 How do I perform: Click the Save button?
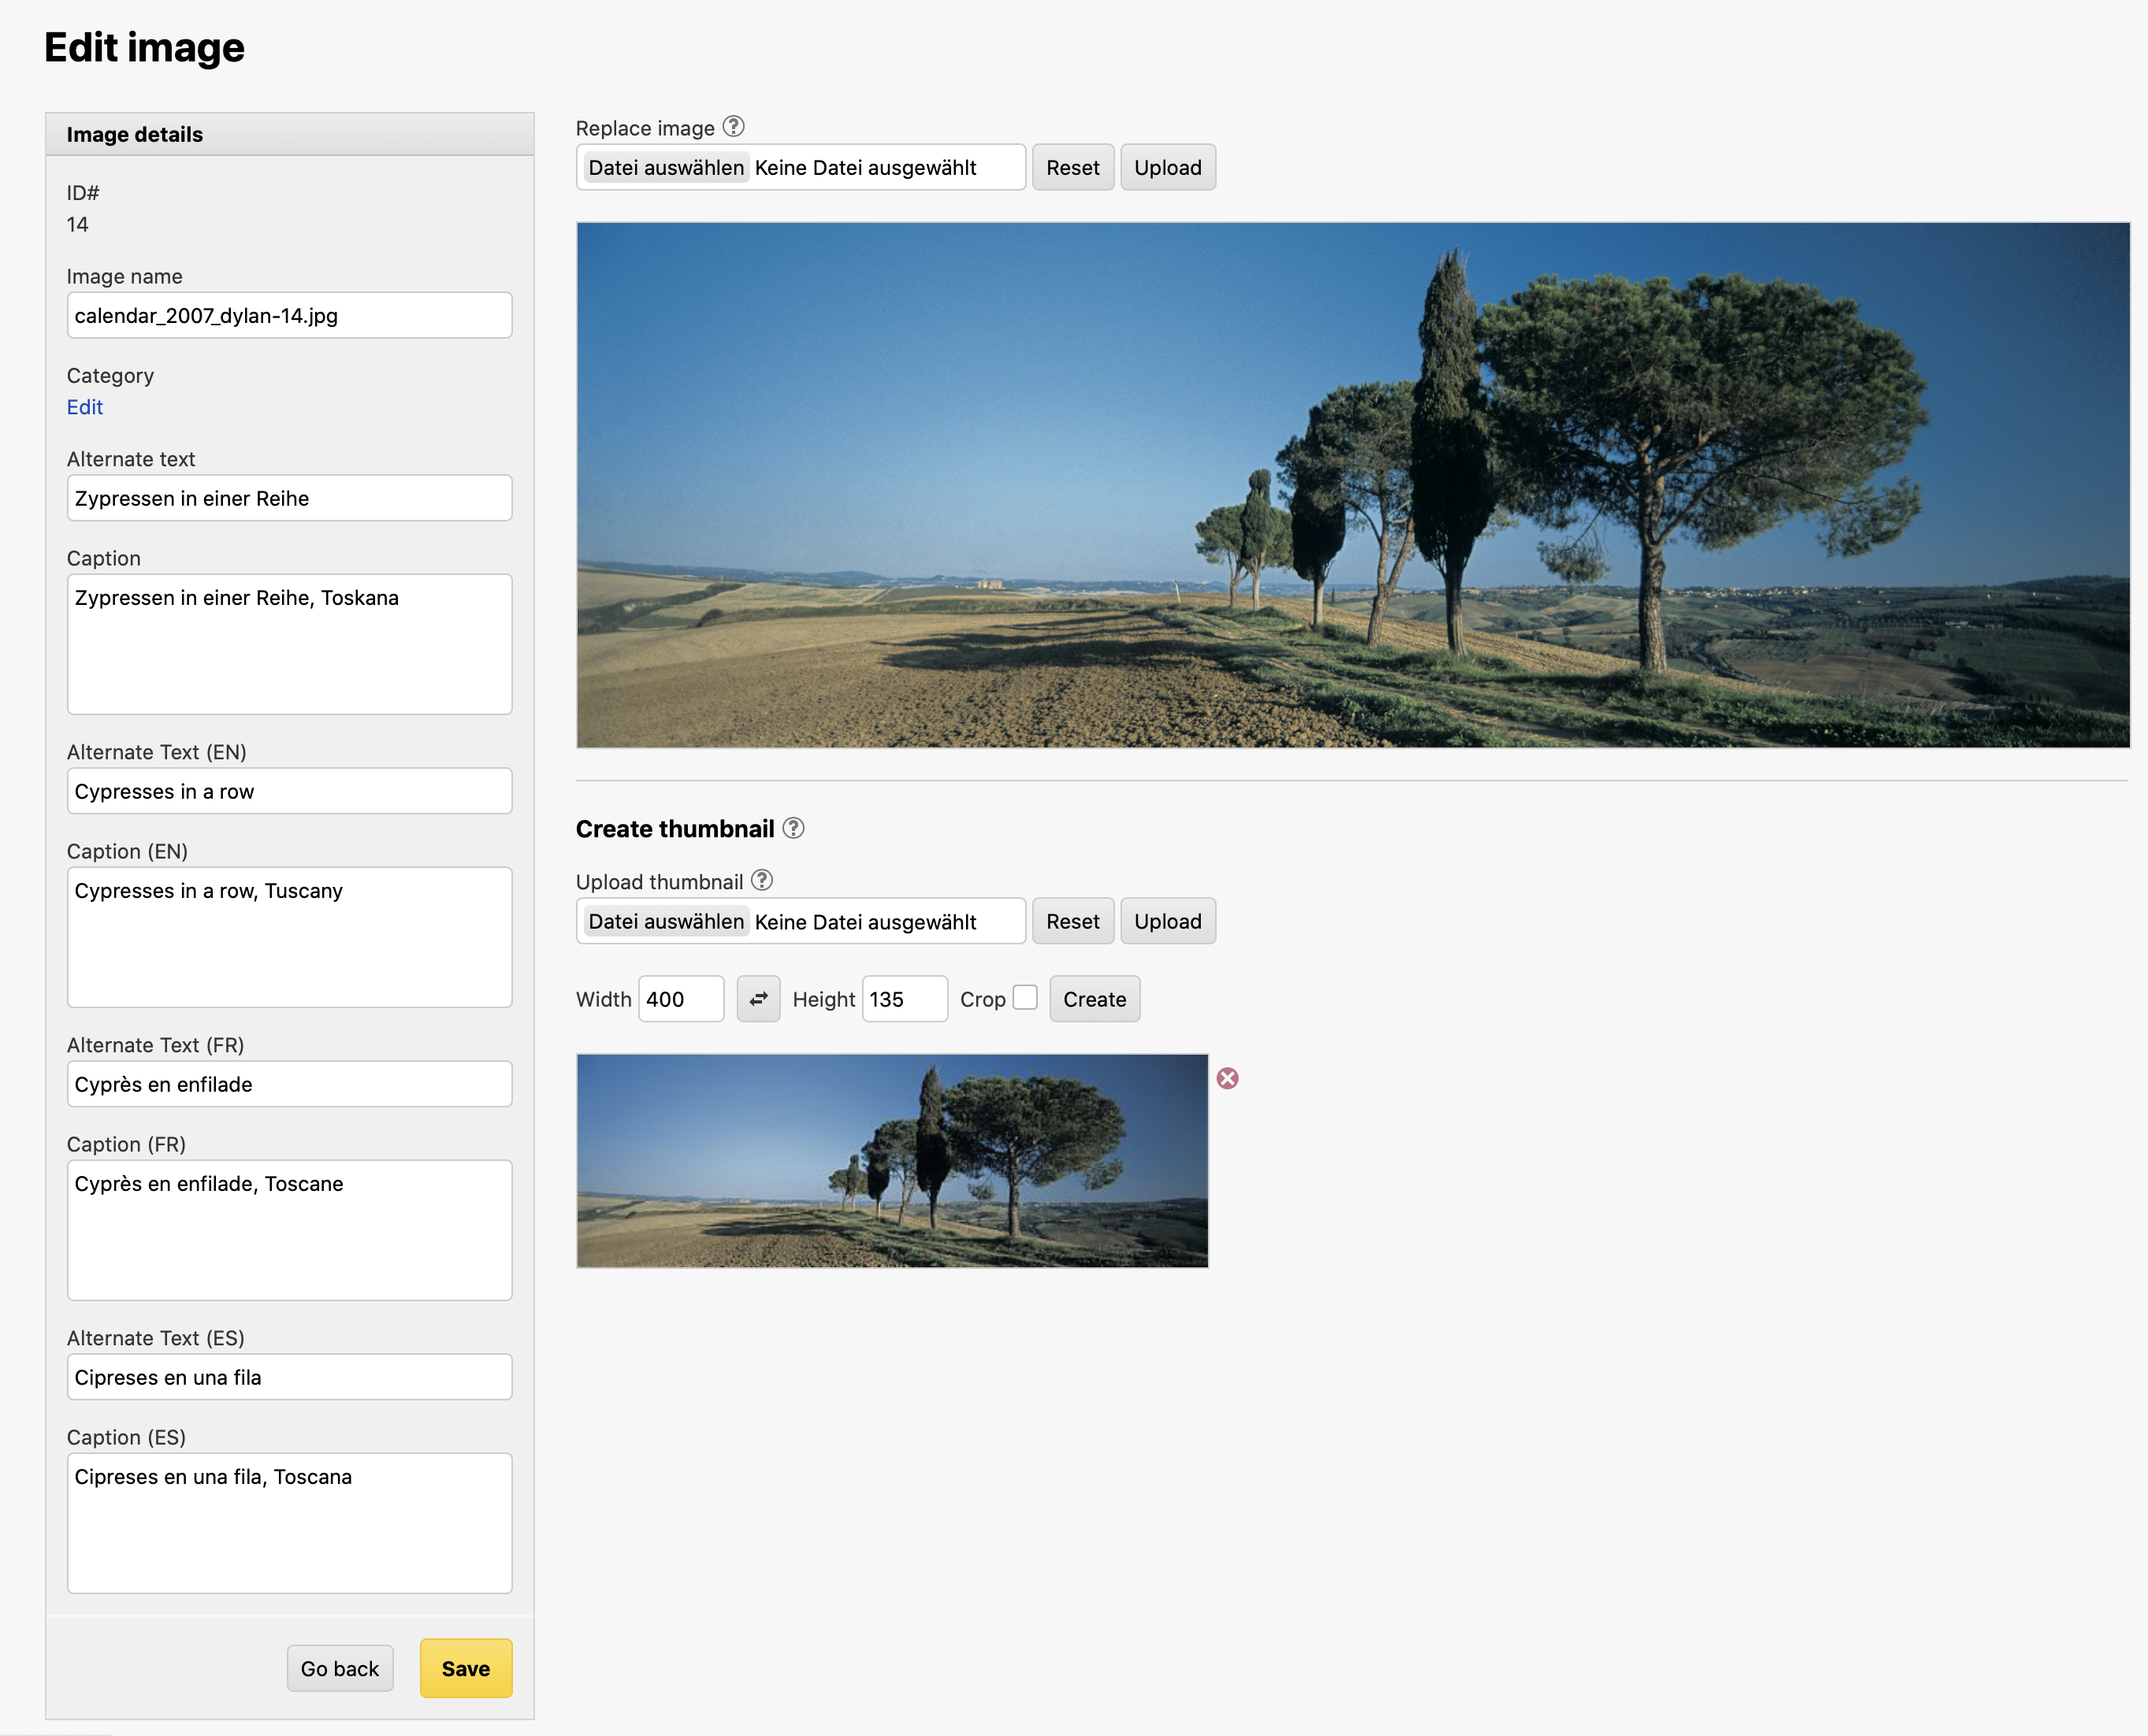pyautogui.click(x=465, y=1668)
